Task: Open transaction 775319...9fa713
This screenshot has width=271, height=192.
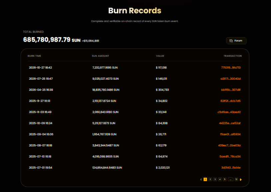Action: [231, 68]
